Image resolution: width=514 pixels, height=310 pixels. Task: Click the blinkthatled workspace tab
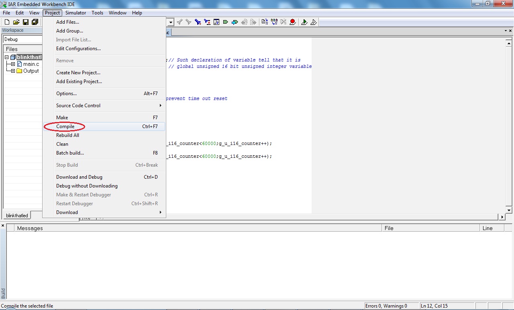coord(17,216)
